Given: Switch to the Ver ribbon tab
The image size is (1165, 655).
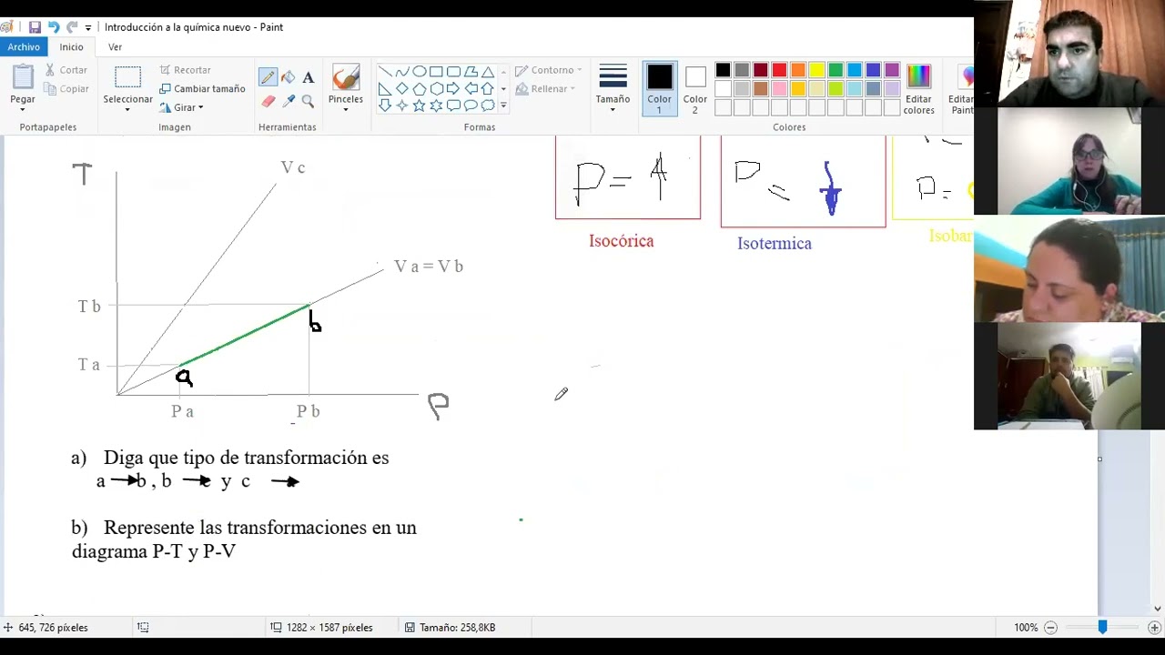Looking at the screenshot, I should (x=115, y=47).
